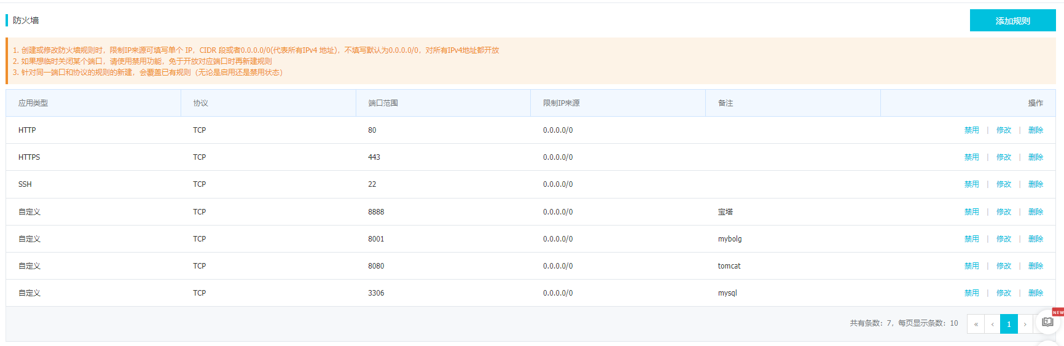Open the NEW feedback floating icon
Viewport: 1064px width, 346px height.
coord(1048,321)
